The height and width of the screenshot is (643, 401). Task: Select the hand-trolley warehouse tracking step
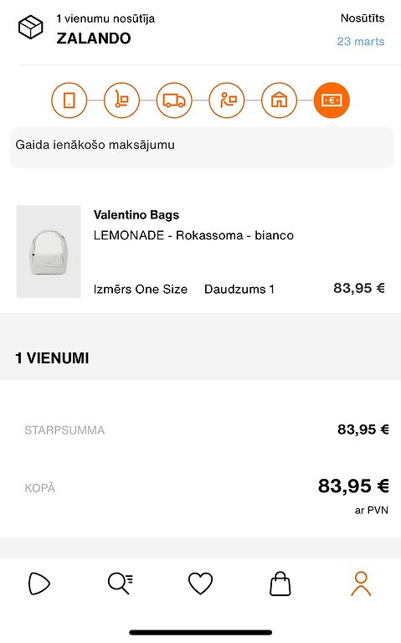tap(121, 100)
